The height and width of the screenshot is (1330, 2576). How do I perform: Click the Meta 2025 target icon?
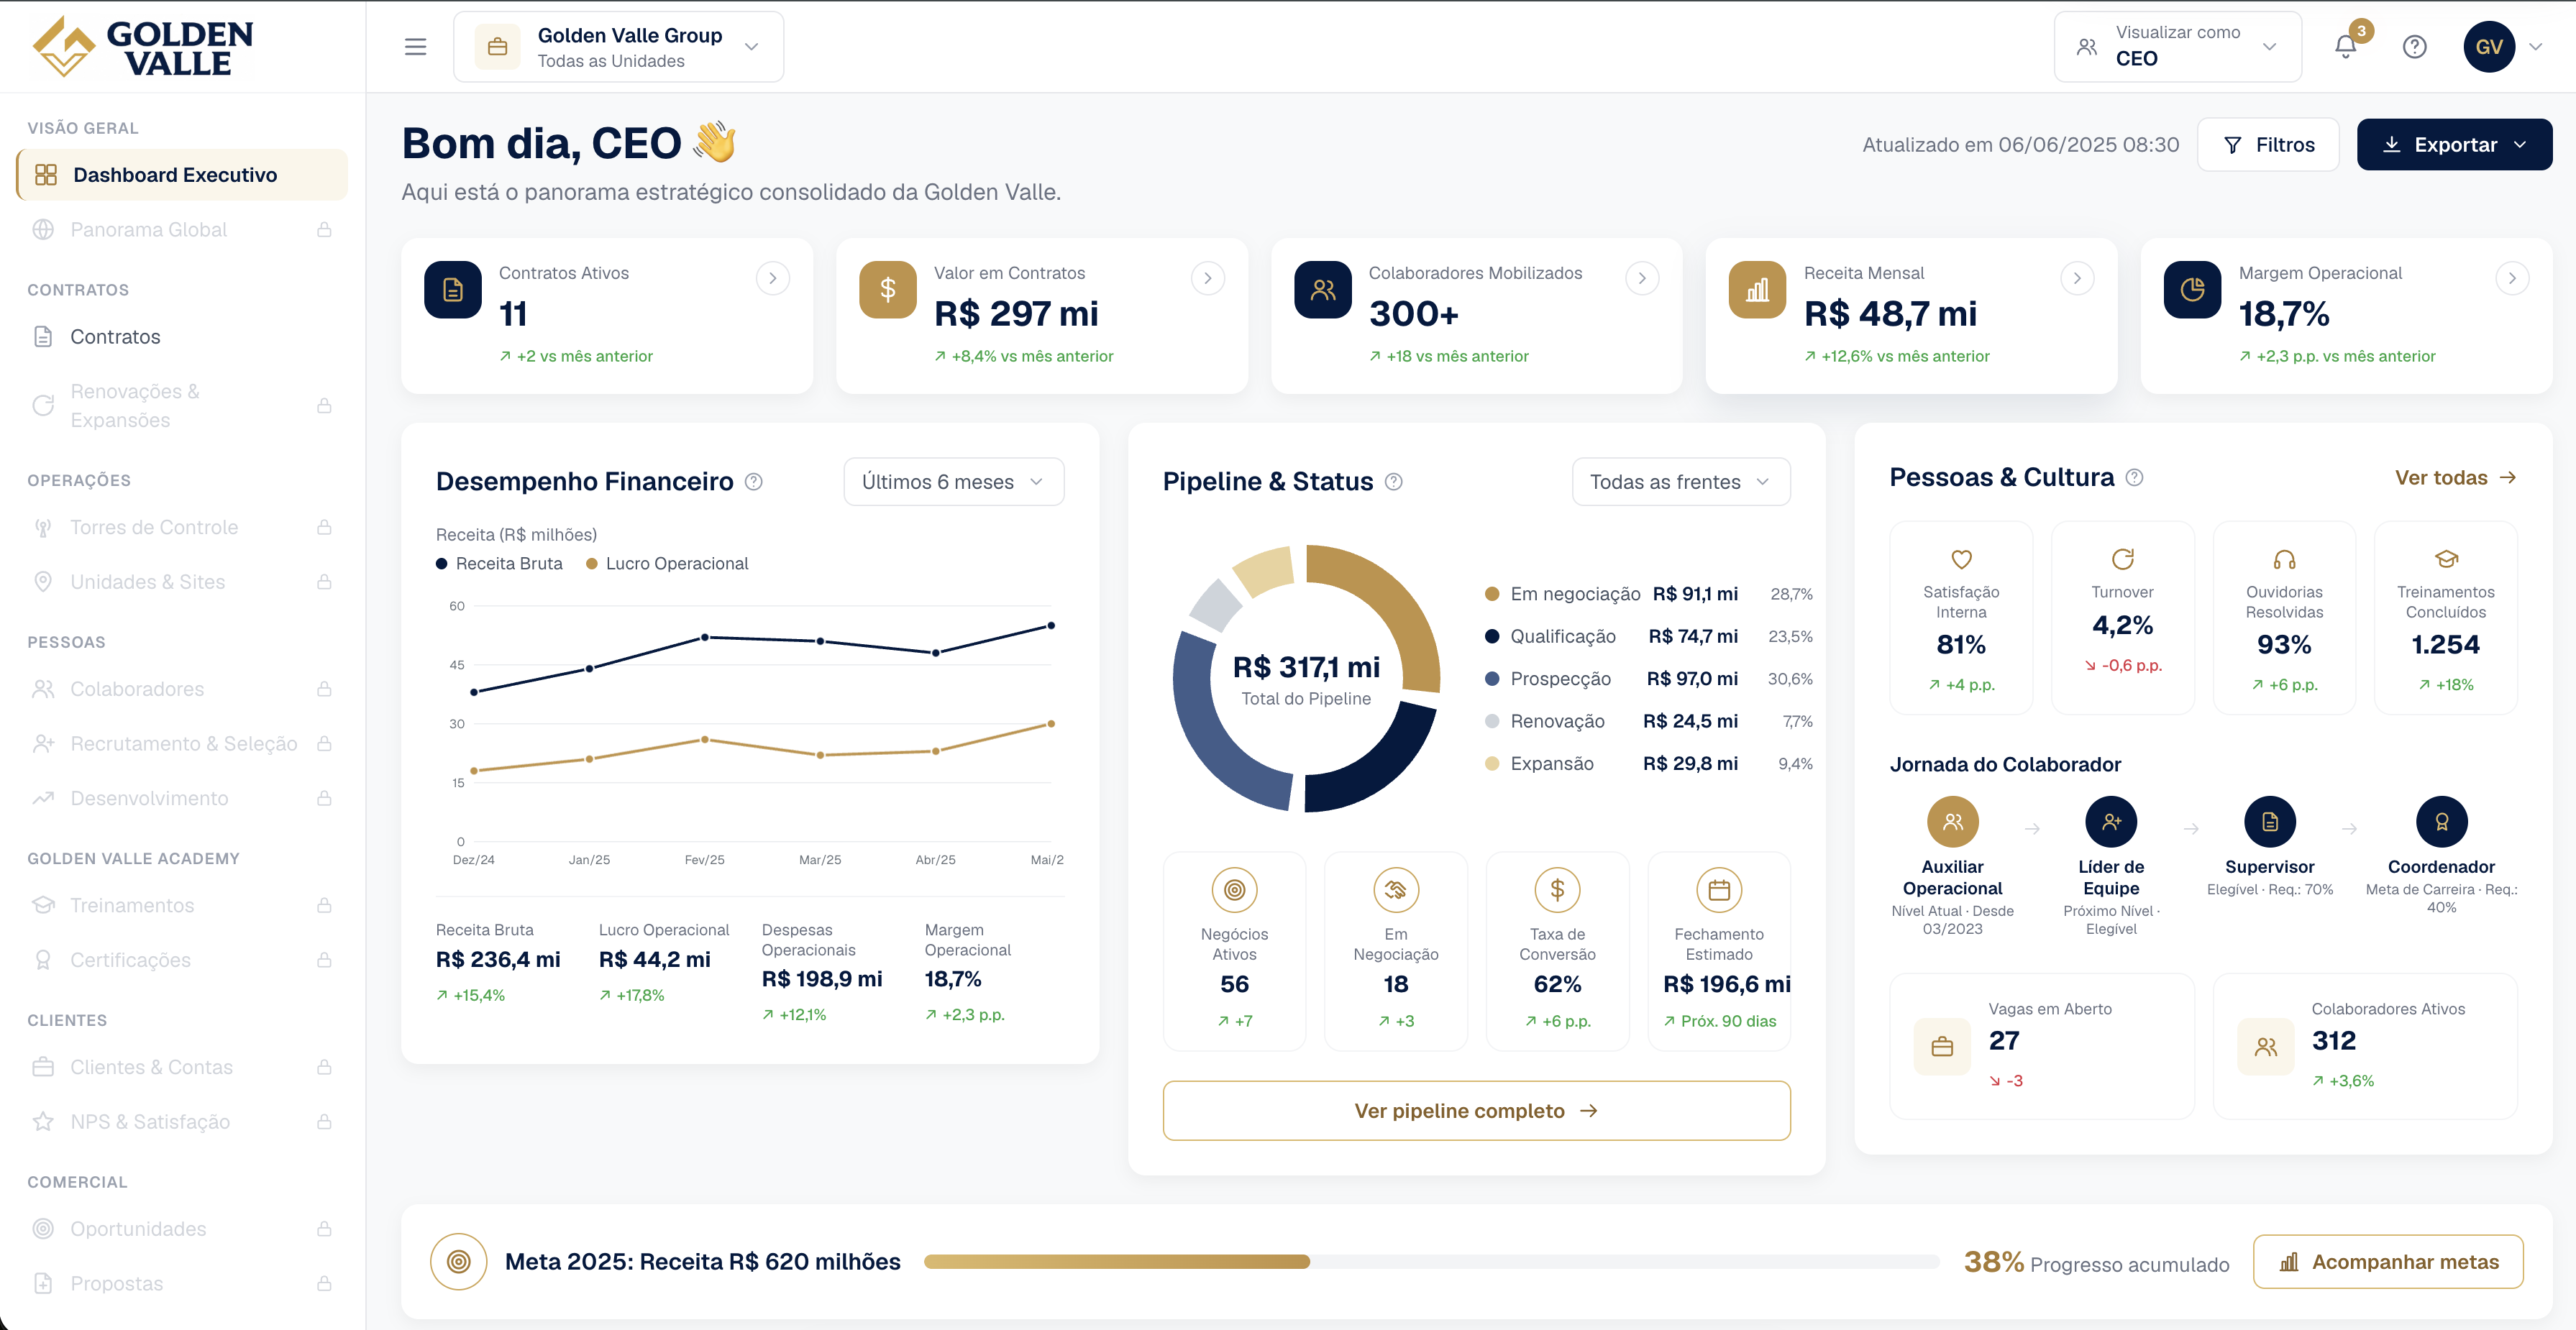point(458,1262)
